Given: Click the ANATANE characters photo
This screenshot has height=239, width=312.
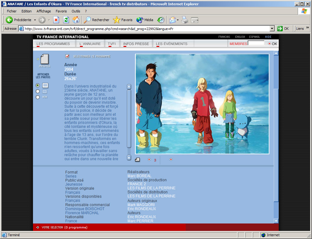Looking at the screenshot, I should click(202, 104).
